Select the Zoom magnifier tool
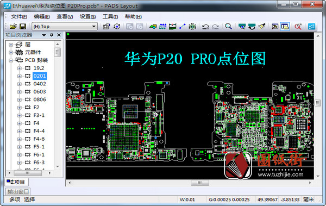 coord(228,27)
